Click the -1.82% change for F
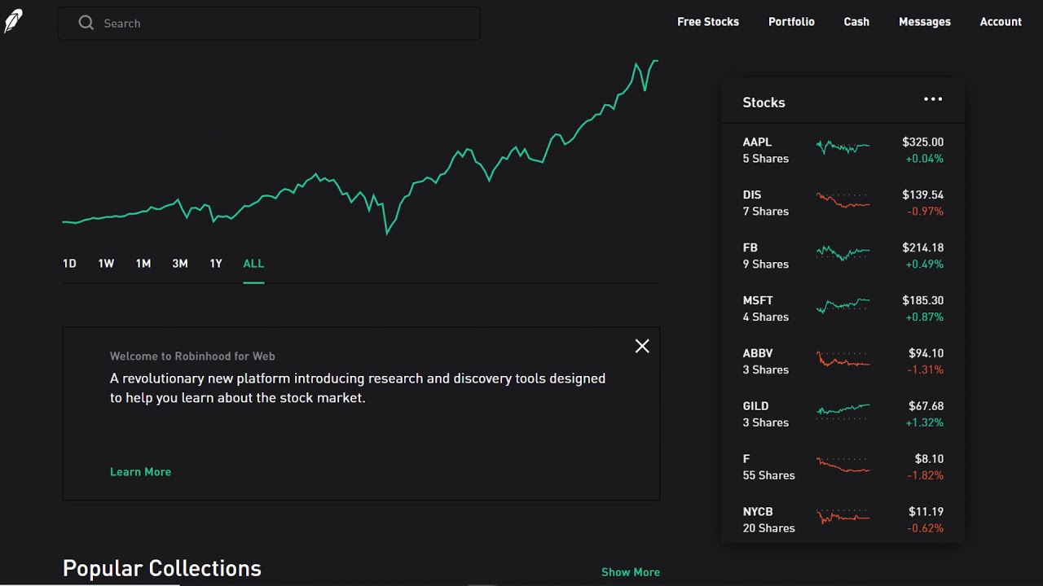Image resolution: width=1043 pixels, height=586 pixels. 926,475
